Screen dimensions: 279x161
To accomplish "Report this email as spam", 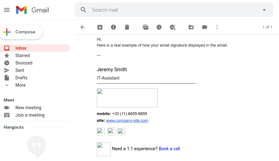I will pyautogui.click(x=113, y=27).
